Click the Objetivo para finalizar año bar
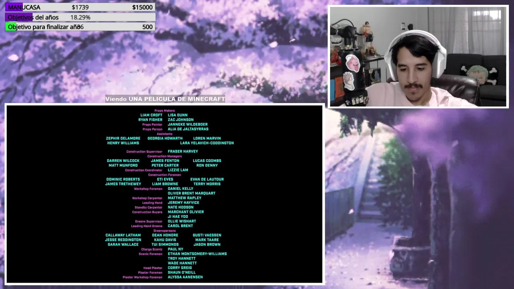 80,27
